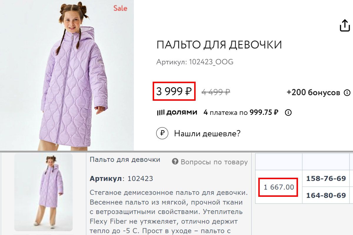
Task: Click question mark icon by Вопросы по товару
Action: [175, 162]
